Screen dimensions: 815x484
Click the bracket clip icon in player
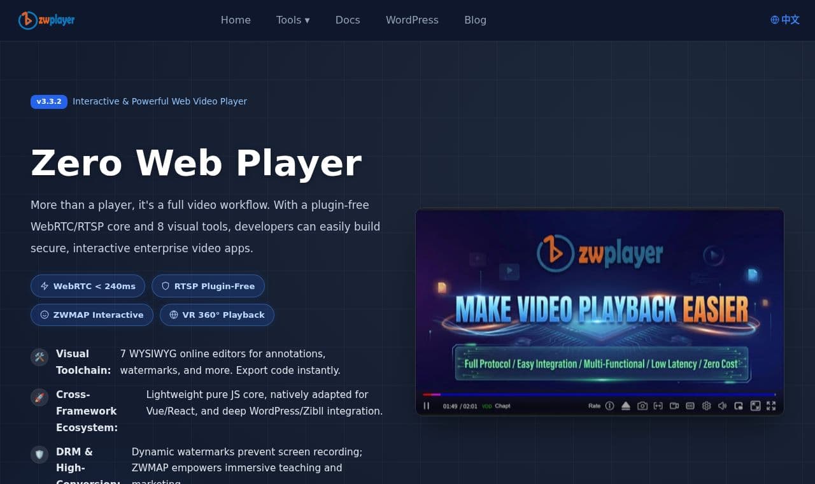pos(658,406)
